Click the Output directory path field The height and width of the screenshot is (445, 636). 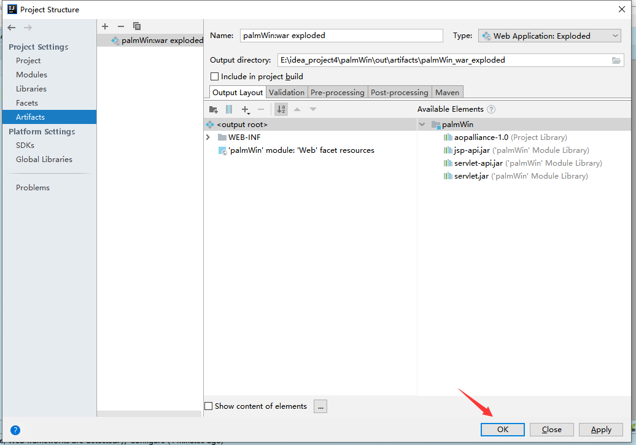pos(444,60)
